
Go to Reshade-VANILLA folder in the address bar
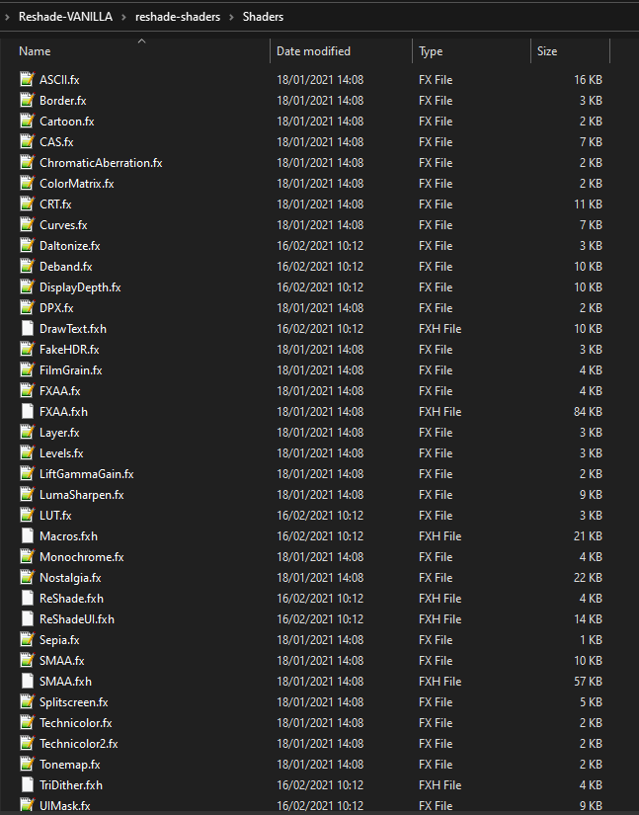65,17
